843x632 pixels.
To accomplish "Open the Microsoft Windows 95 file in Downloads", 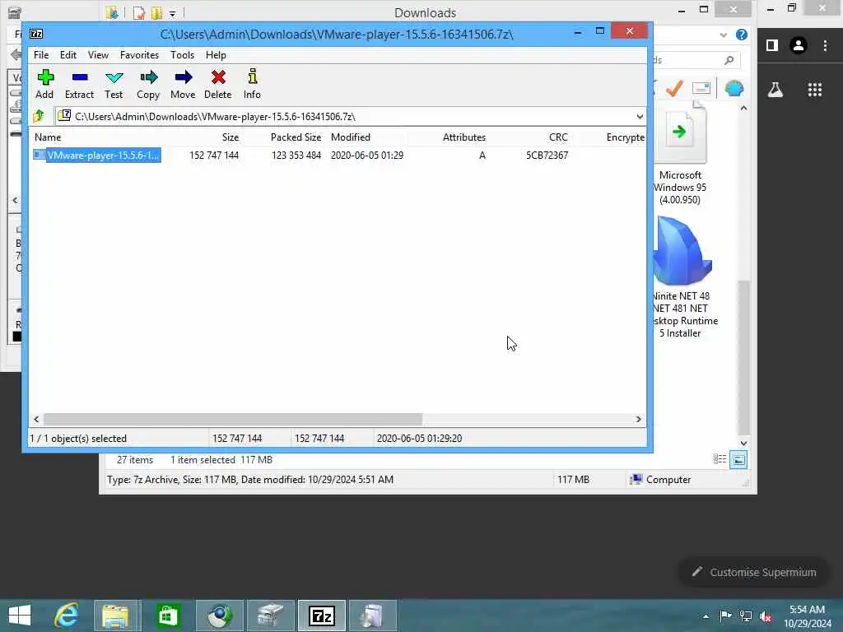I will 680,153.
